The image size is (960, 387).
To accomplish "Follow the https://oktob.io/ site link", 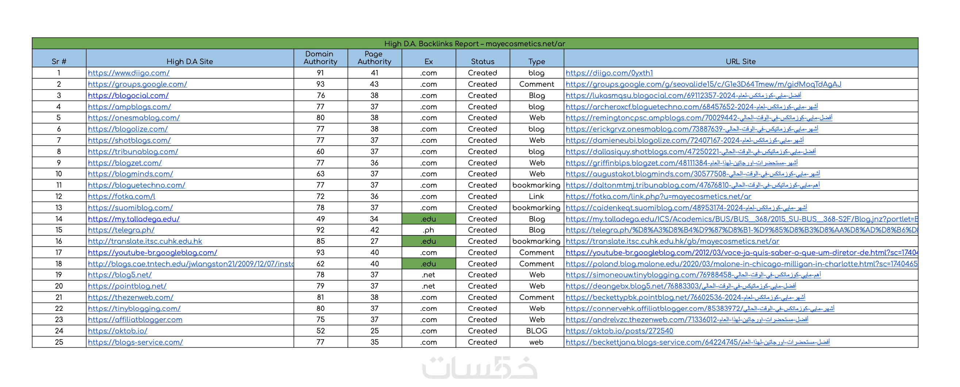I will click(x=118, y=331).
